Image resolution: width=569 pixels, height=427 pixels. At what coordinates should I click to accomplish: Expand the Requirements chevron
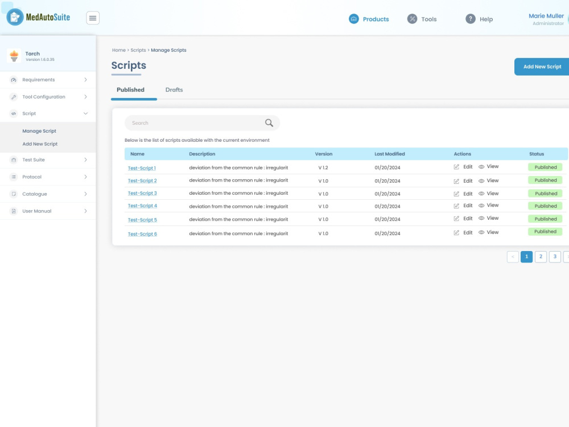coord(86,80)
